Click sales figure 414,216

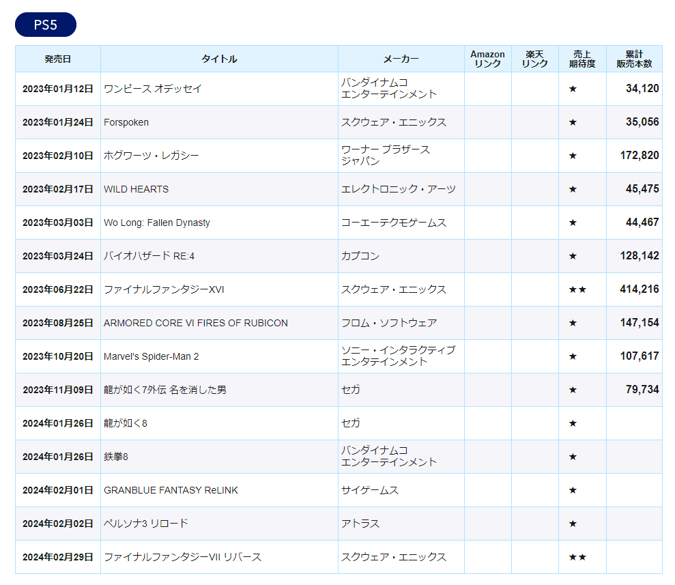coord(640,289)
